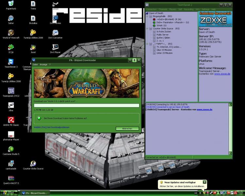Image resolution: width=245 pixels, height=196 pixels.
Task: Select the Über 15 Minuten channel
Action: pos(162,50)
